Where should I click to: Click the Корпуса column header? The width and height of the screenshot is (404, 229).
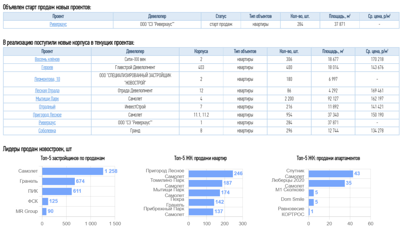201,51
